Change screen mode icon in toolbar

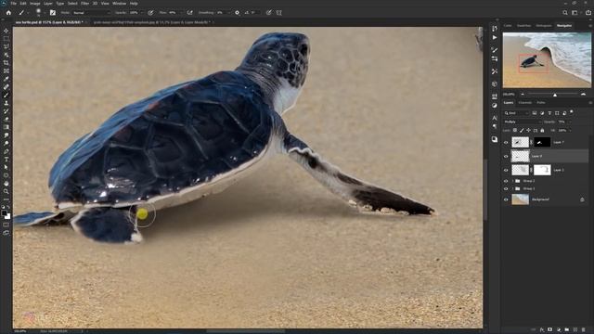6,233
